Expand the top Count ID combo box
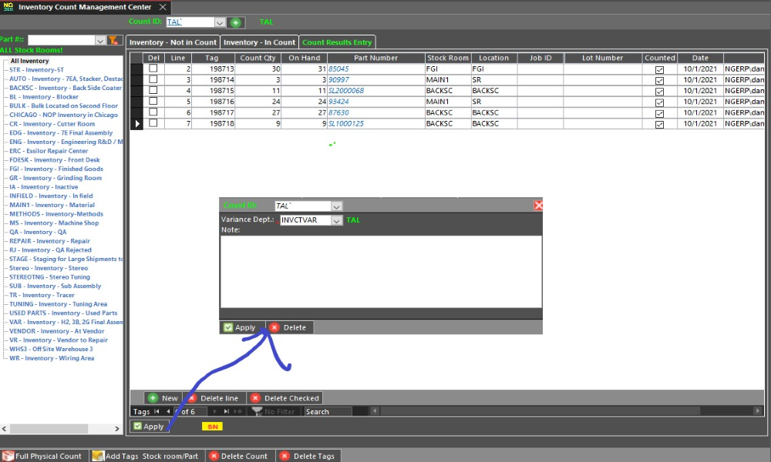The height and width of the screenshot is (462, 771). pos(220,22)
